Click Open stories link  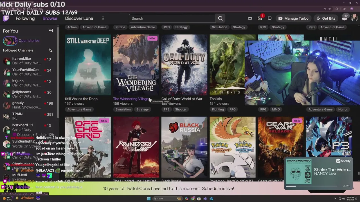pyautogui.click(x=29, y=40)
